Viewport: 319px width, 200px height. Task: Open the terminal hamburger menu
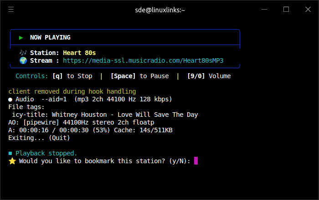tap(11, 10)
